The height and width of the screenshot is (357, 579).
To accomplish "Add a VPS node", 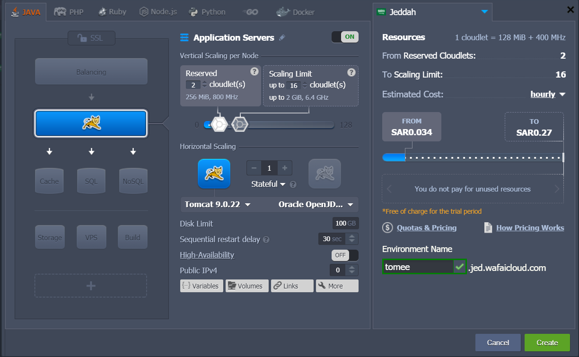I will click(x=91, y=237).
